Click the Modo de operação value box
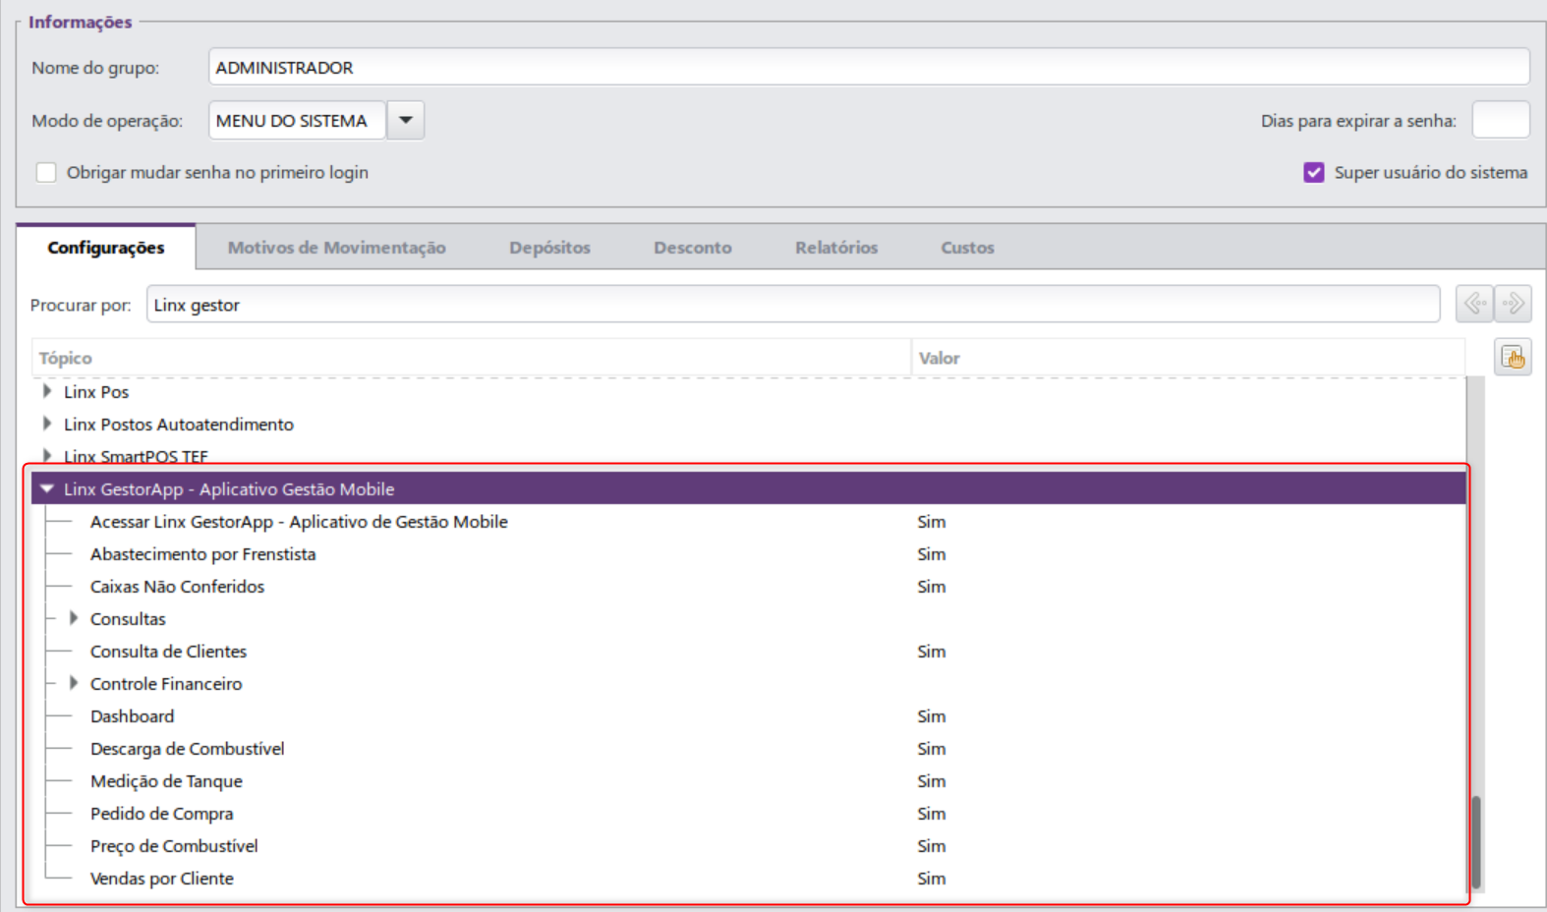This screenshot has width=1547, height=912. coord(297,120)
